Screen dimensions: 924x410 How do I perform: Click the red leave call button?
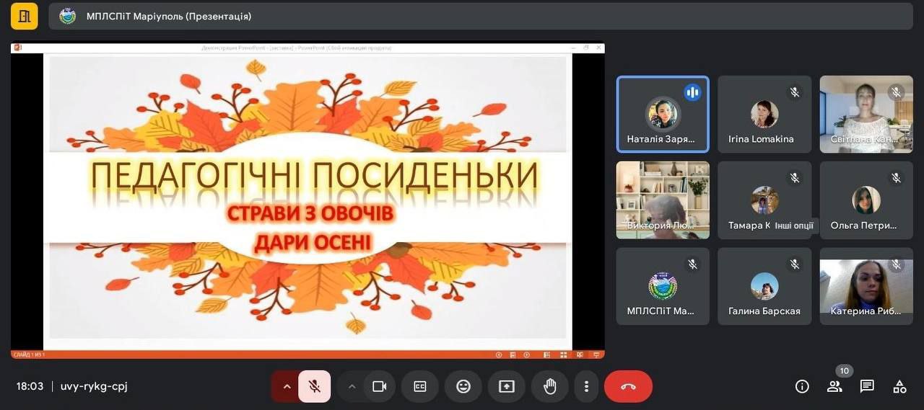(x=628, y=386)
